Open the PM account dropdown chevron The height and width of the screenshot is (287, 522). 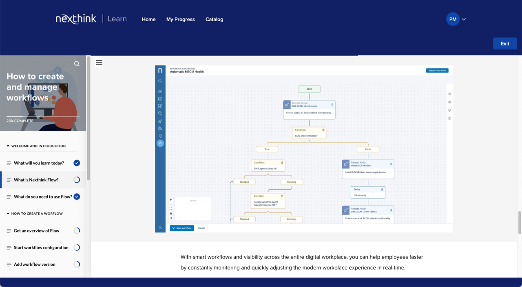tap(464, 19)
